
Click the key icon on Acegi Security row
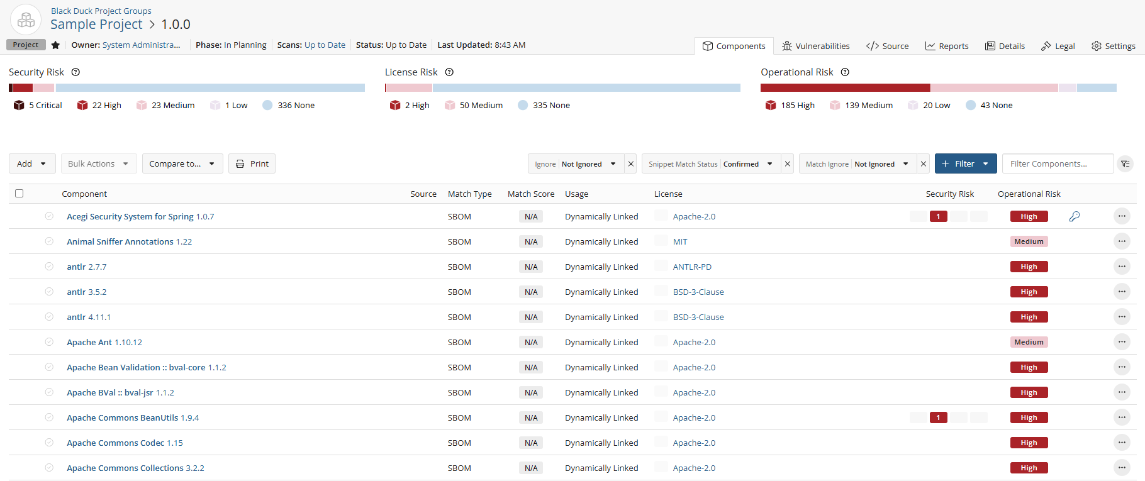click(1075, 216)
